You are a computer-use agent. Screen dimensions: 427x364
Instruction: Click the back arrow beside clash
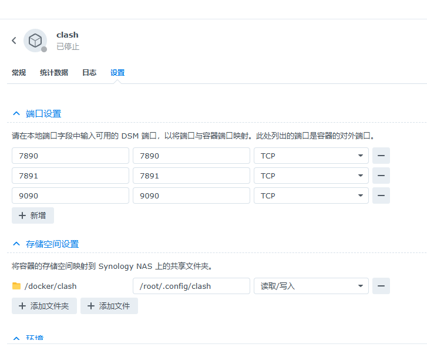pos(14,41)
